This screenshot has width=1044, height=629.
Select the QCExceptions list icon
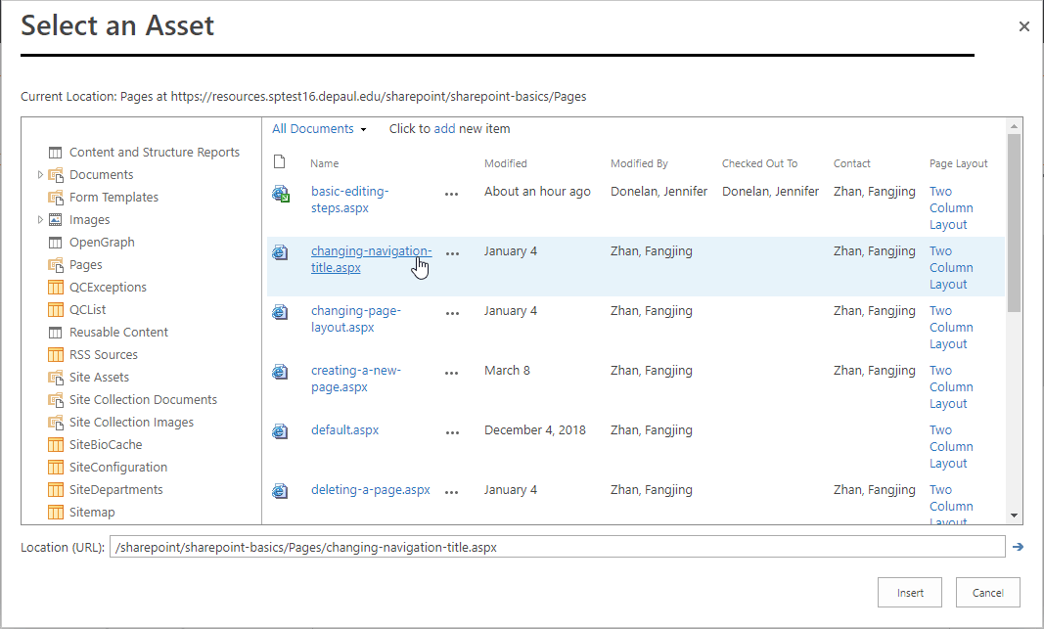[x=56, y=288]
